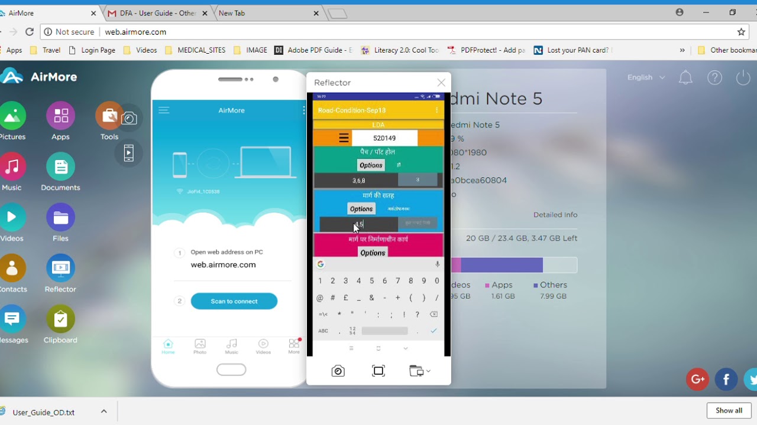Tap the ABC key on the keyboard

pyautogui.click(x=323, y=331)
